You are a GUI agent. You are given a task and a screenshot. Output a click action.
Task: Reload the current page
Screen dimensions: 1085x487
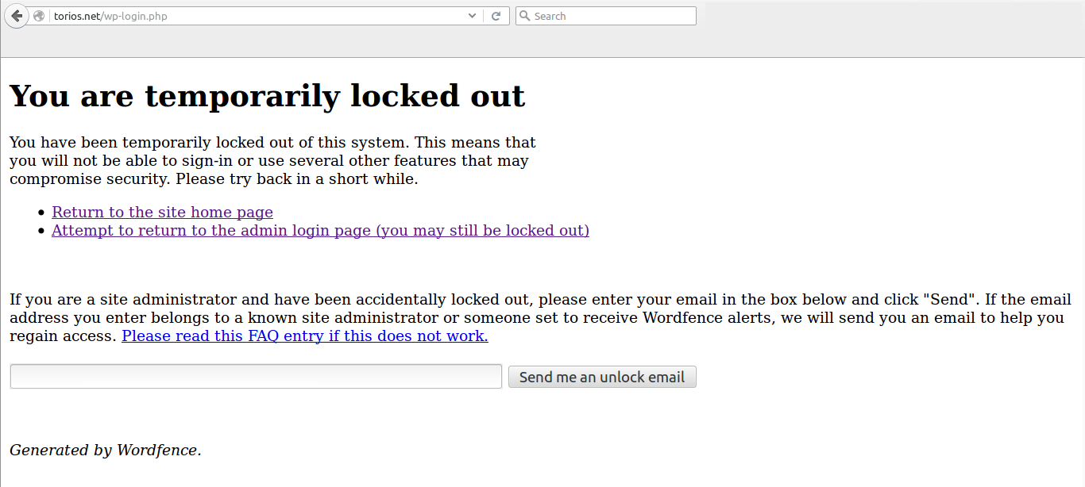pyautogui.click(x=496, y=16)
